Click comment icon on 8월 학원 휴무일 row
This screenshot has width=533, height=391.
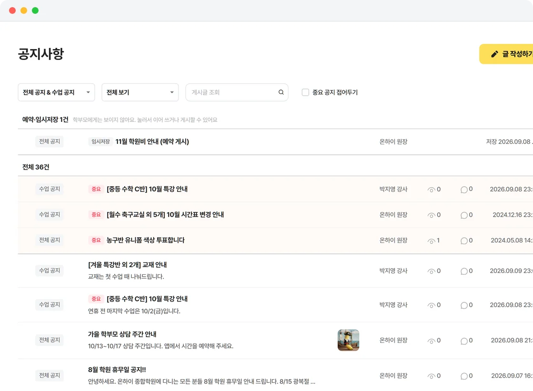click(464, 376)
